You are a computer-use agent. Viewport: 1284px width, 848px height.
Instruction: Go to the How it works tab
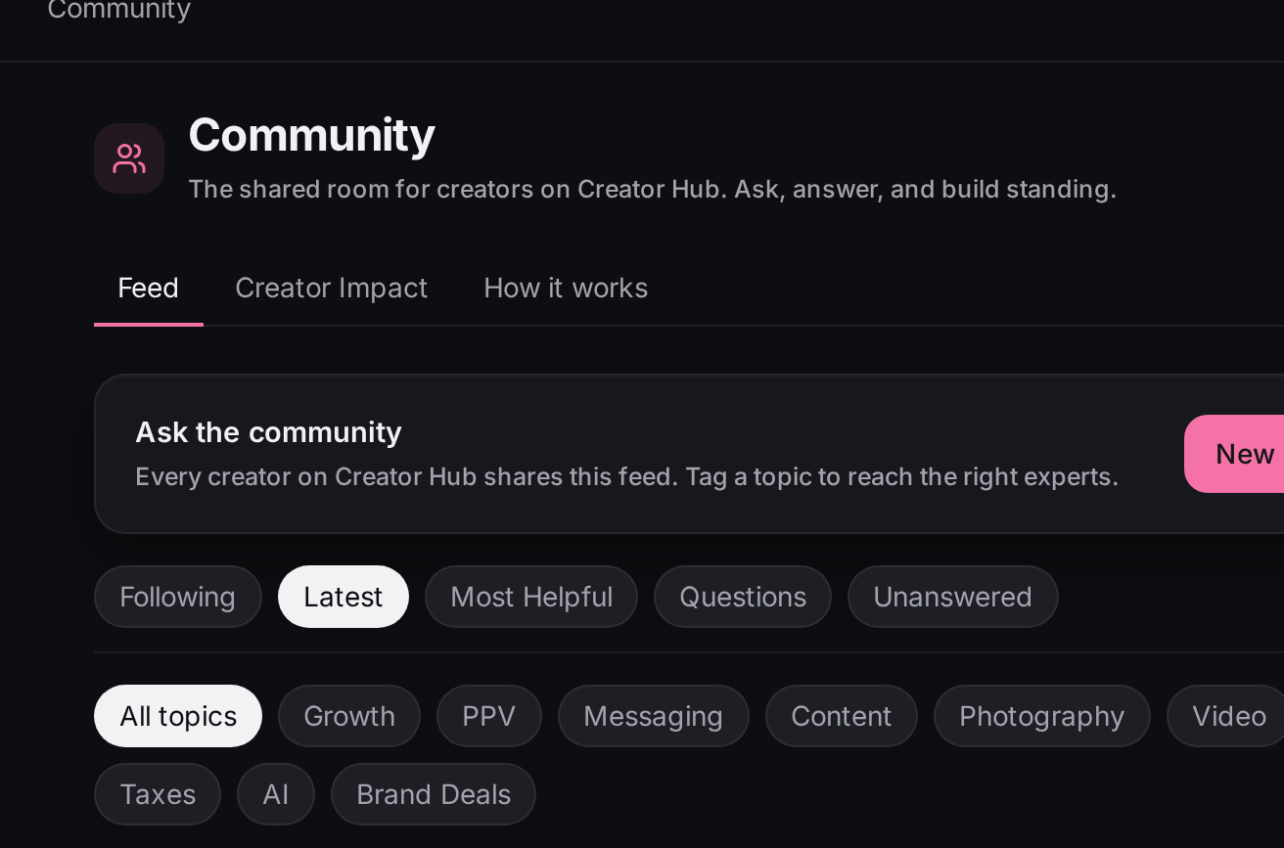click(x=566, y=289)
